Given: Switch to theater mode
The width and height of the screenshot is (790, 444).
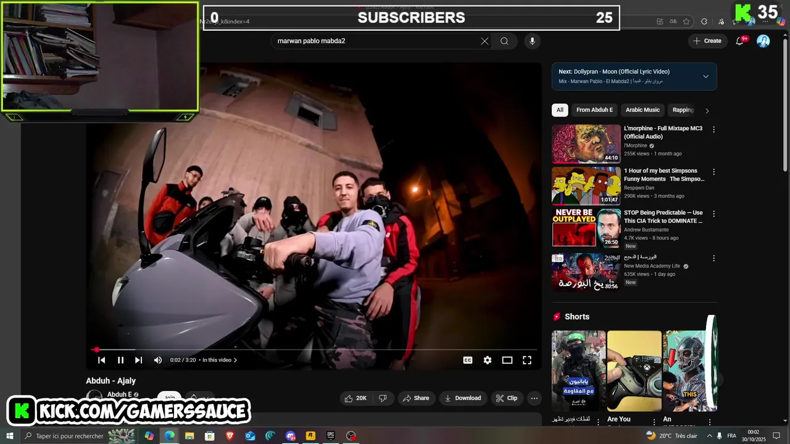Looking at the screenshot, I should (x=507, y=360).
